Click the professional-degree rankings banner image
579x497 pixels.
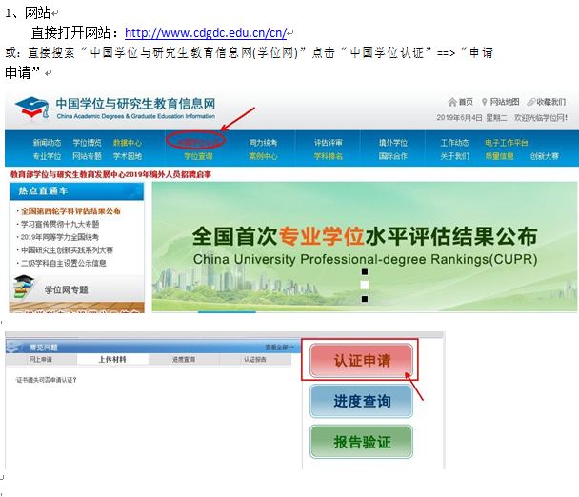click(364, 244)
